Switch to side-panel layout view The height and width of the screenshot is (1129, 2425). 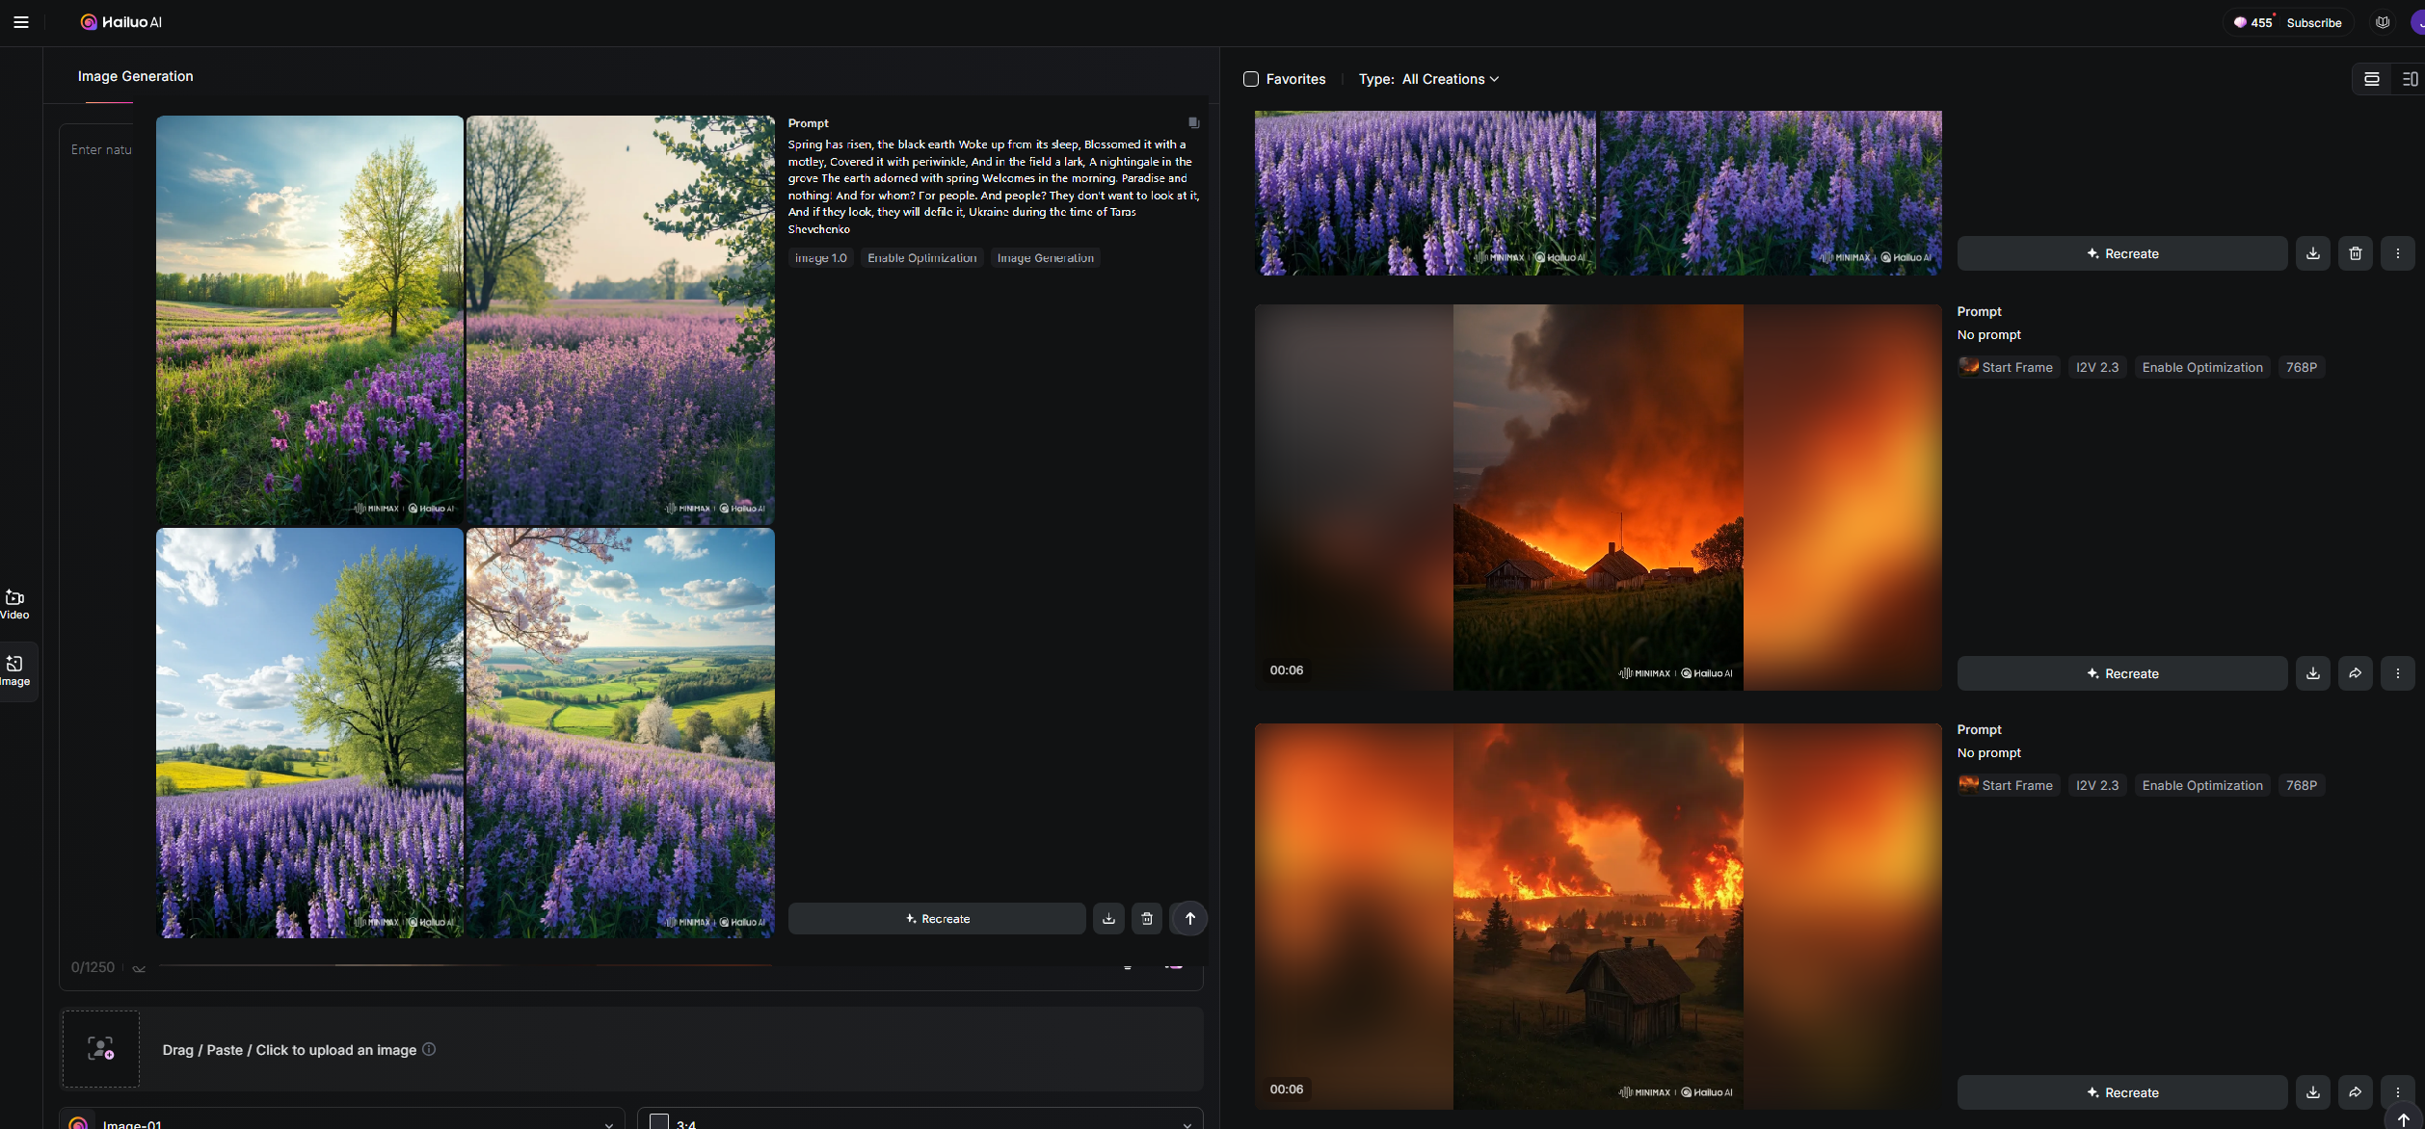(x=2409, y=79)
